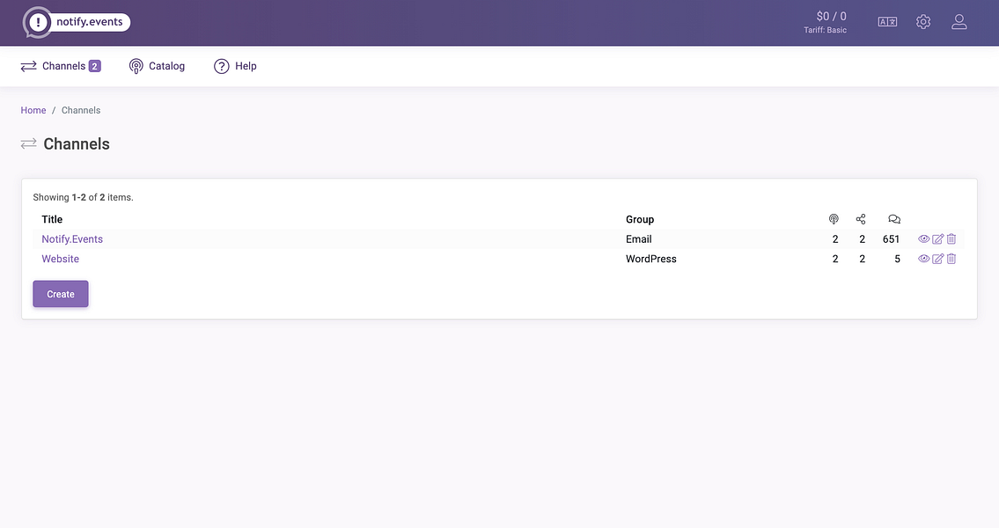Navigate to Home via breadcrumb
The width and height of the screenshot is (999, 528).
pyautogui.click(x=33, y=109)
